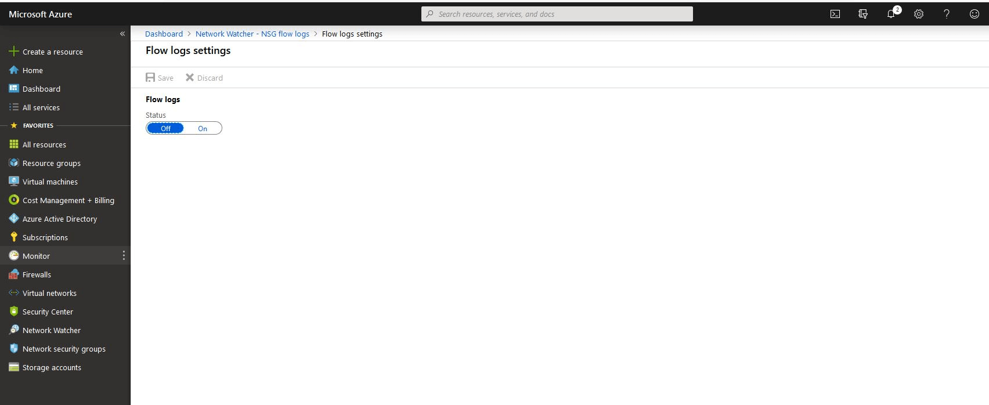This screenshot has width=989, height=405.
Task: Click the Cost Management + Billing icon
Action: (x=14, y=200)
